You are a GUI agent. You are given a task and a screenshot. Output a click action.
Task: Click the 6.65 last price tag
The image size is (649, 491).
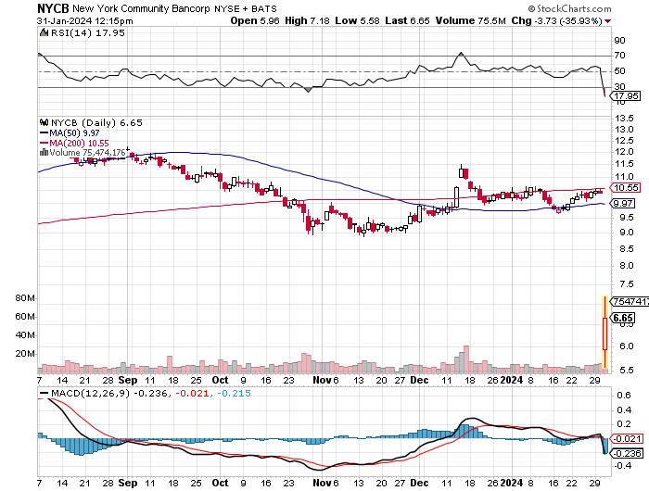[623, 318]
